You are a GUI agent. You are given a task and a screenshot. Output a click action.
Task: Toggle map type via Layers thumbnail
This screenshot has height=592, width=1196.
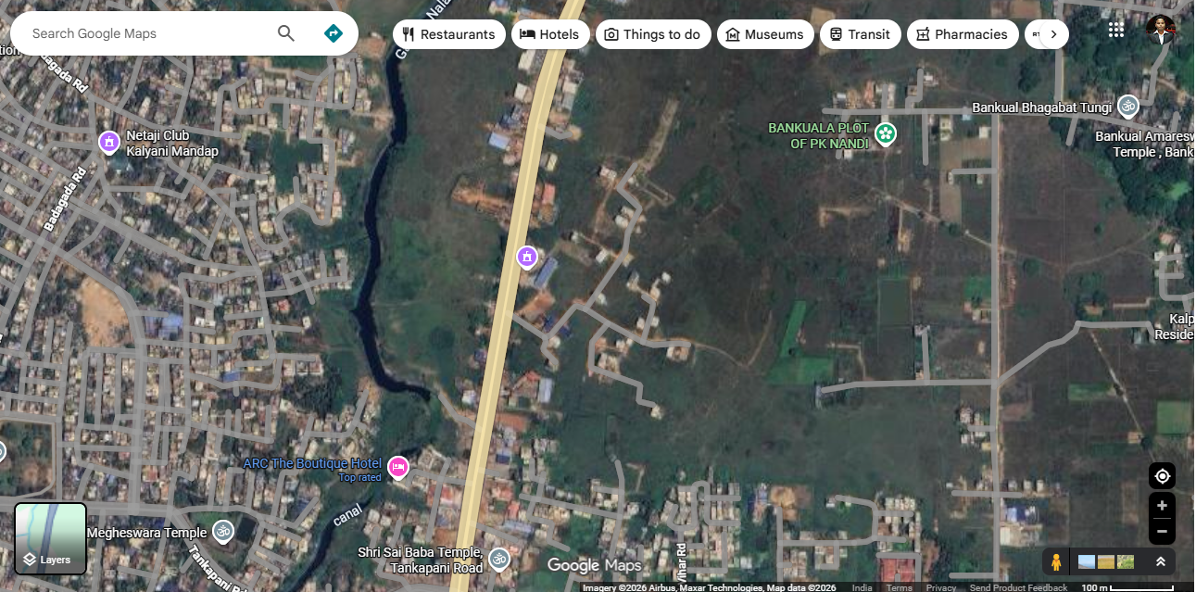tap(51, 539)
